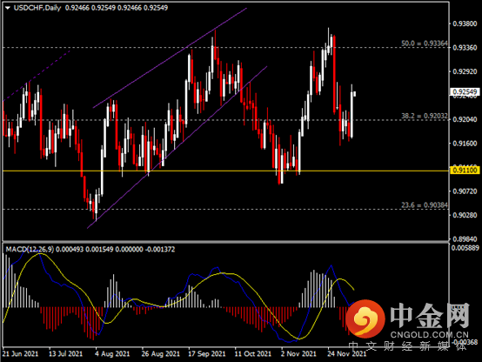Click the yellow 0.91100 price level tag

(465, 170)
